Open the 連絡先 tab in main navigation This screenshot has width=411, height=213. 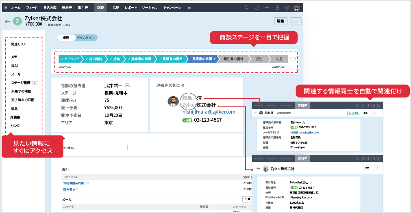(x=67, y=8)
